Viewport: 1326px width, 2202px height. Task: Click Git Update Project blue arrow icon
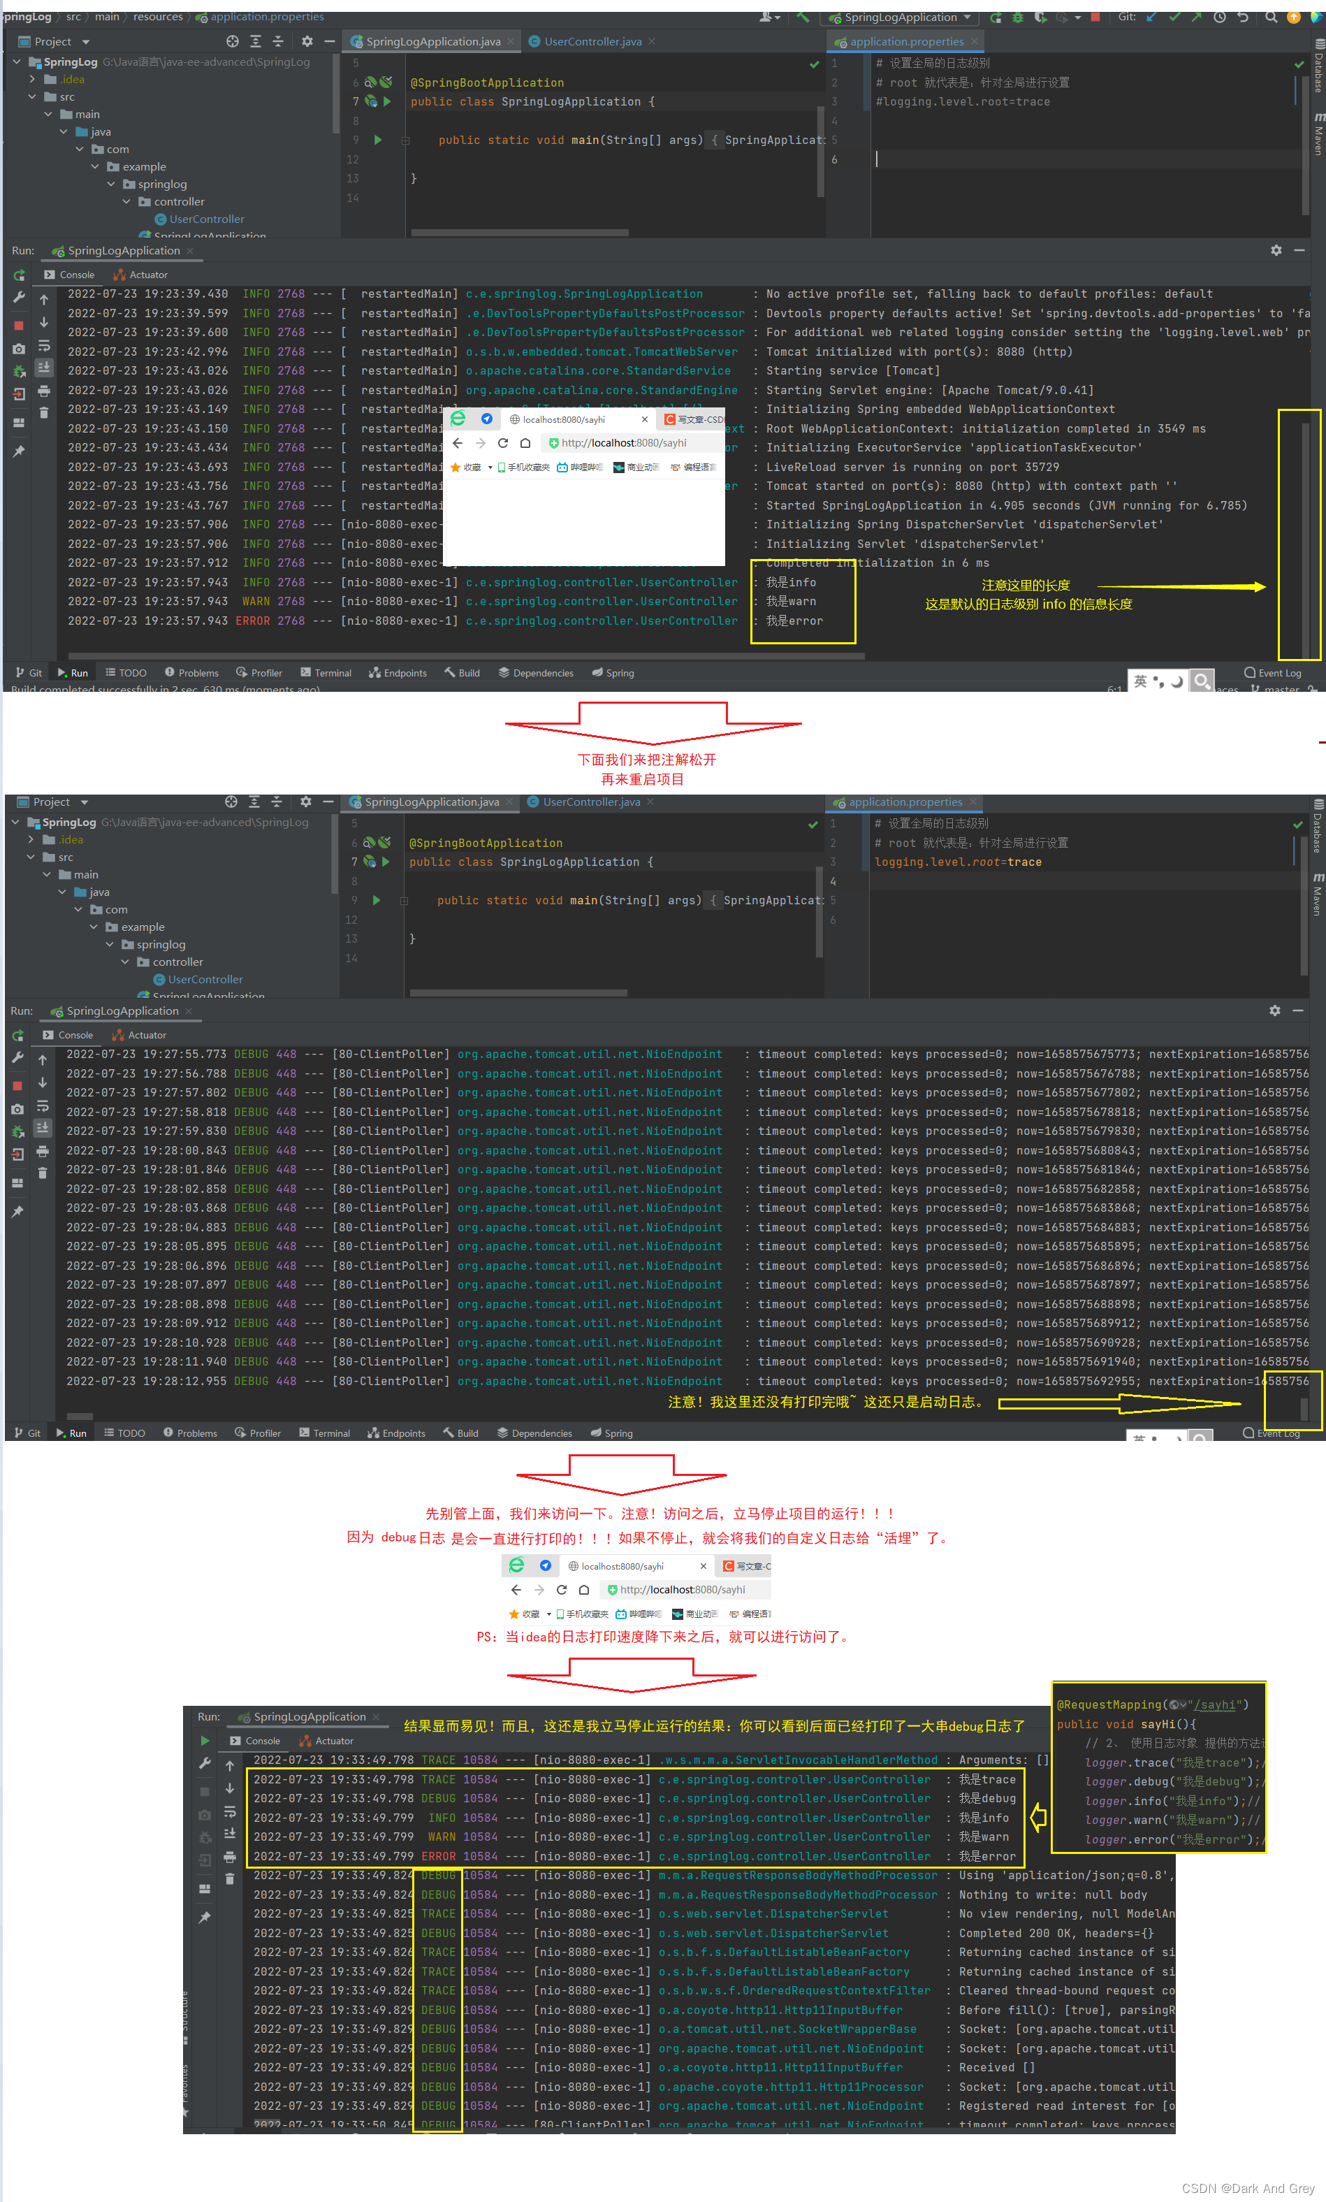[1151, 17]
